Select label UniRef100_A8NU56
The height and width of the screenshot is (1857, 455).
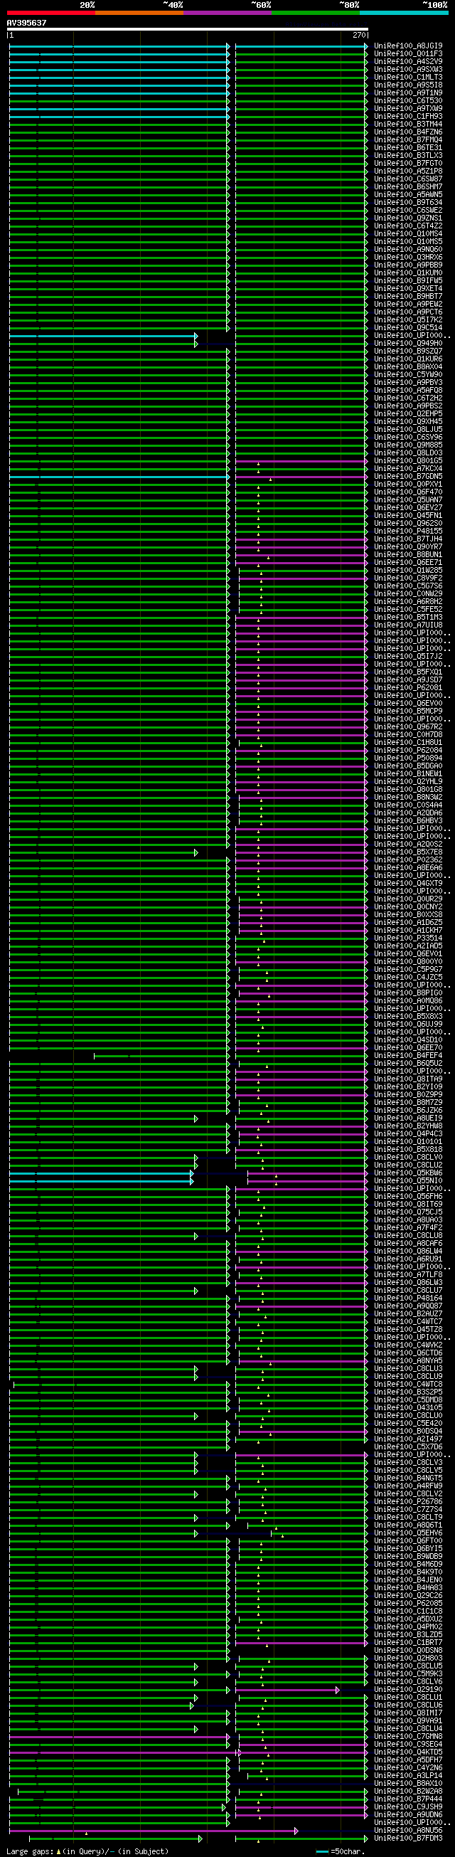(x=408, y=1831)
